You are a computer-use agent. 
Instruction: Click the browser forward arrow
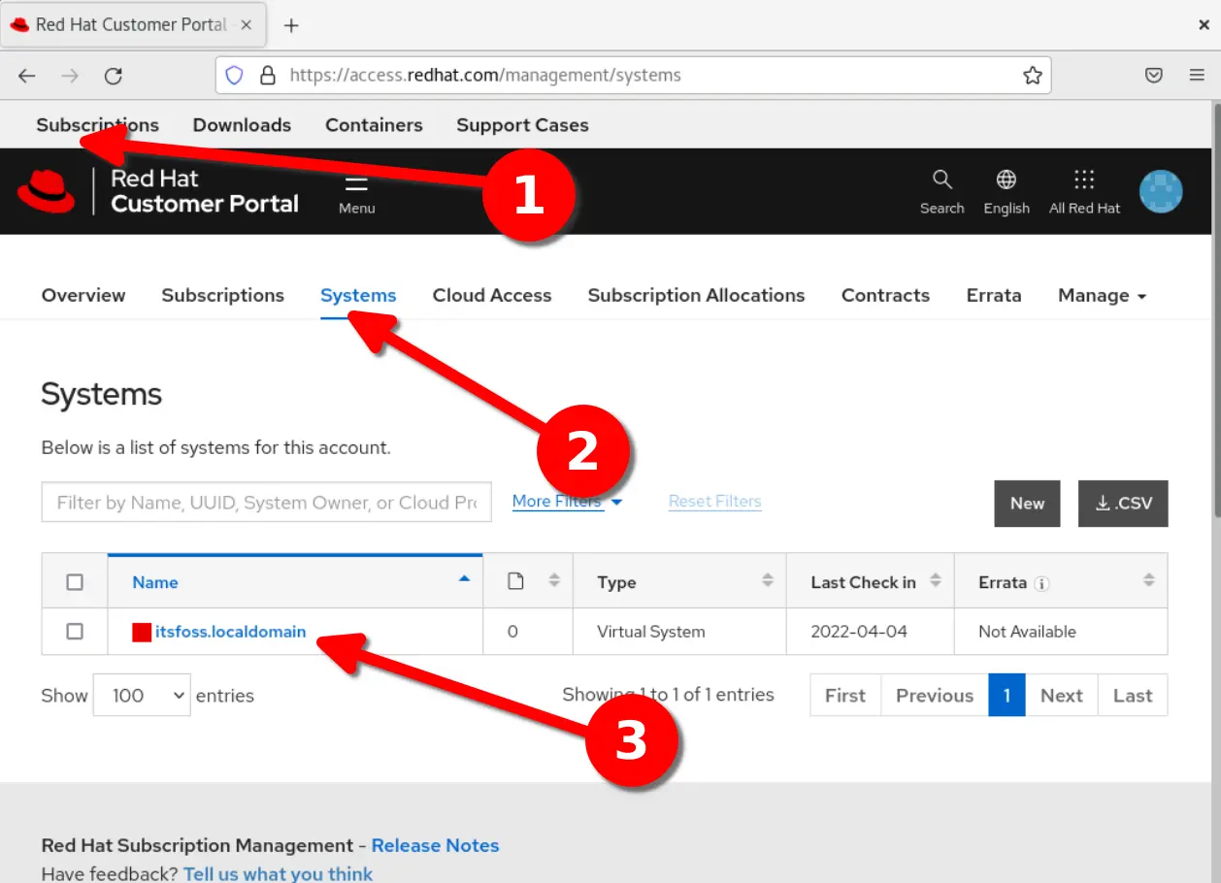pos(70,76)
